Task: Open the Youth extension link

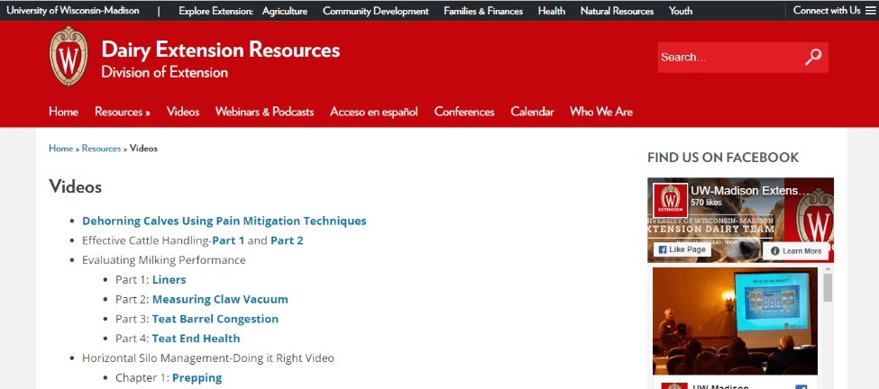Action: [x=681, y=11]
